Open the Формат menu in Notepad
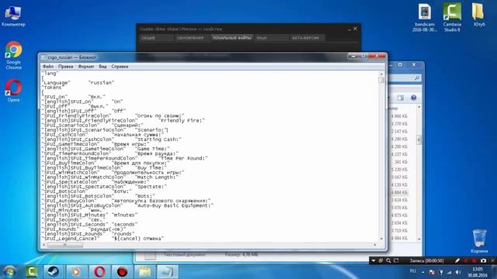The height and width of the screenshot is (279, 497). click(86, 67)
